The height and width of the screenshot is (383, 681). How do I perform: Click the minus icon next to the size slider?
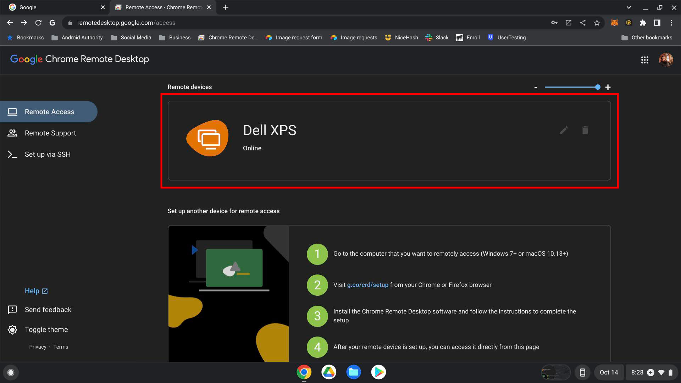click(536, 87)
